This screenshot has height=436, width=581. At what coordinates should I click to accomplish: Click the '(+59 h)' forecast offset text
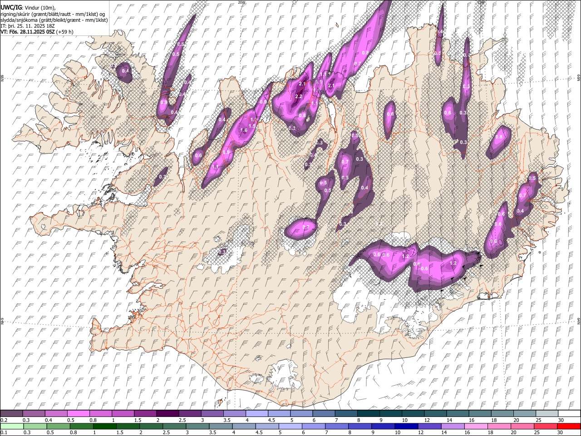[65, 32]
